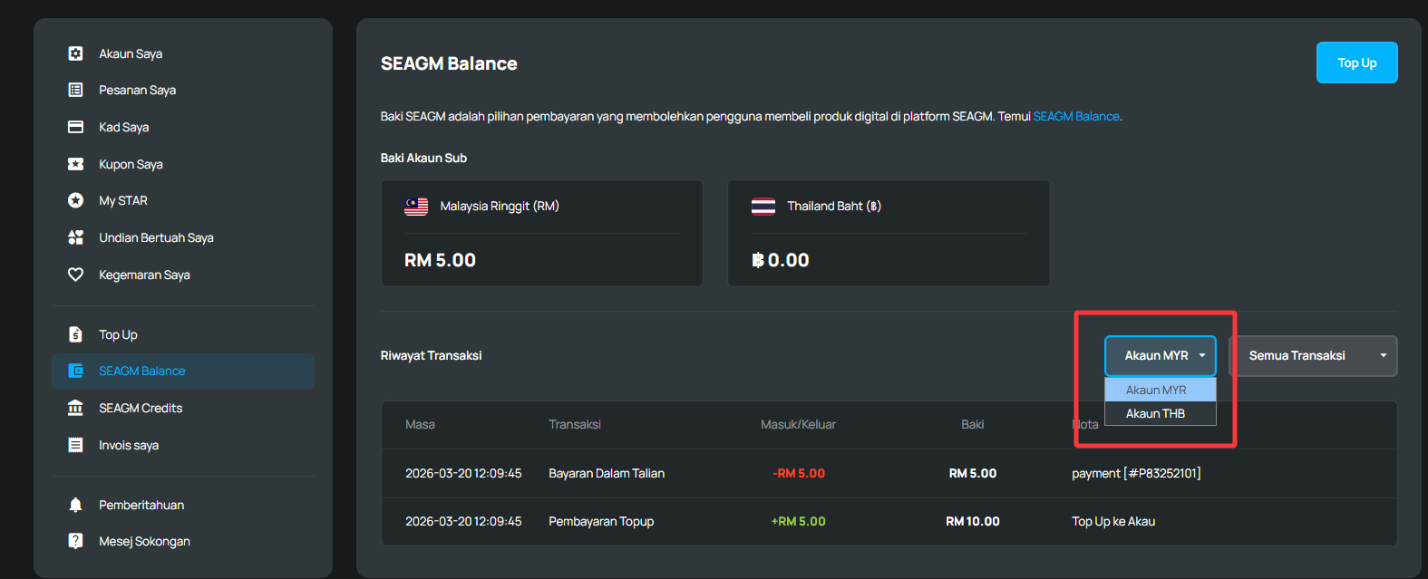Click Pembayaran Topup transaction cell
Screen dimensions: 1428x579
[x=601, y=521]
